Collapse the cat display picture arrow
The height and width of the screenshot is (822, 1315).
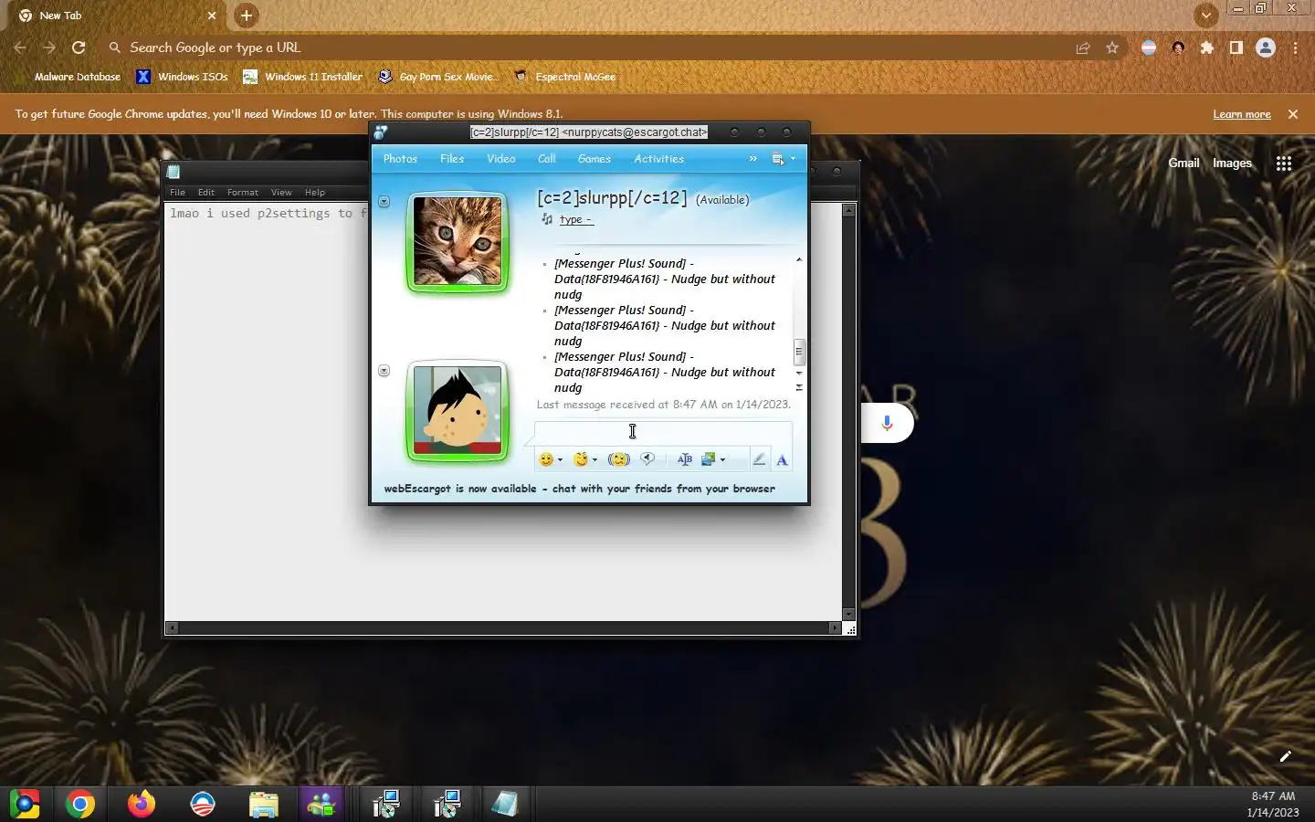pos(384,201)
